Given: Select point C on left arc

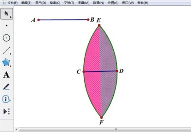Looking at the screenshot, I should [x=84, y=72].
